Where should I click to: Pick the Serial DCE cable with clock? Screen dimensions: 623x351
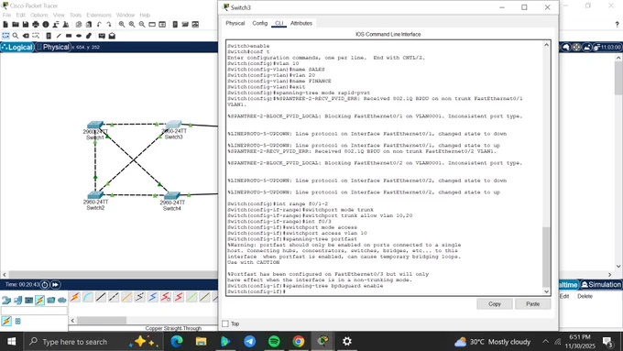pos(166,297)
